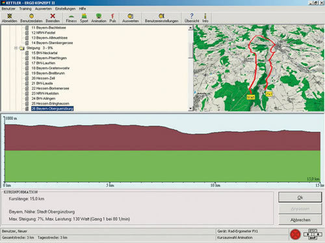Click the course list scroll up arrow
This screenshot has width=325, height=243.
[x=190, y=28]
